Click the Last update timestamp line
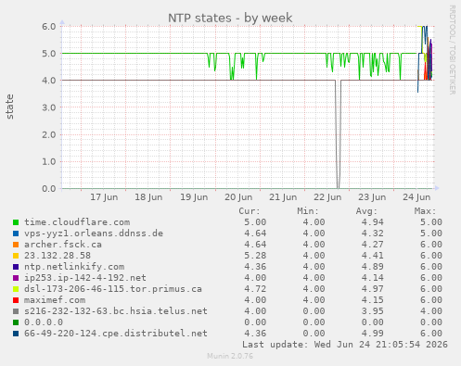Viewport: 461px width, 366px height. (x=345, y=345)
